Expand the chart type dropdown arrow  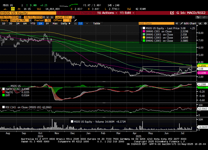coord(87,23)
